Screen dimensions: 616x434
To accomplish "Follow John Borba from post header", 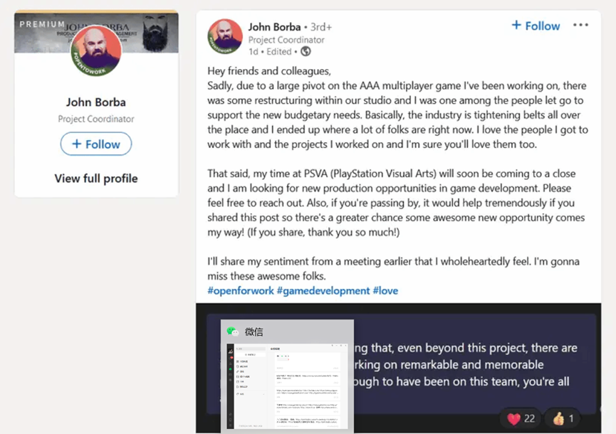I will (536, 26).
